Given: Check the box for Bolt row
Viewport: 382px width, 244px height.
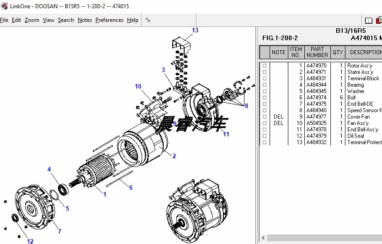Looking at the screenshot, I should 265,98.
